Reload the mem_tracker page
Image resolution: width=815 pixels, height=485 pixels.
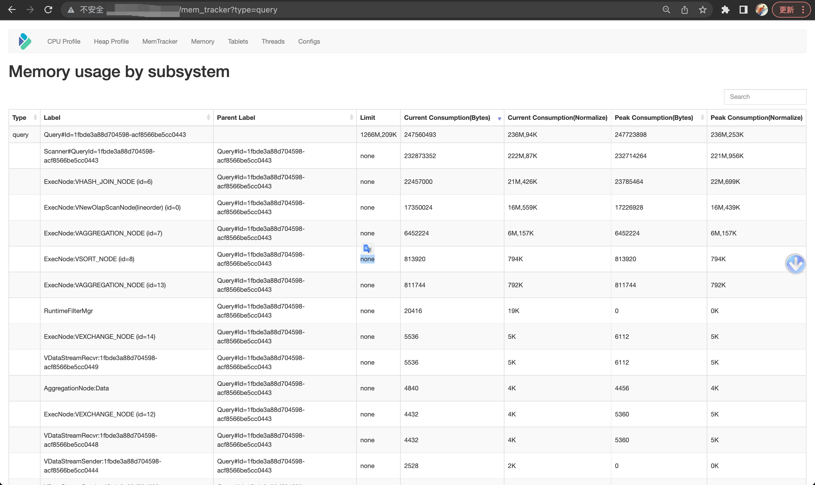48,10
